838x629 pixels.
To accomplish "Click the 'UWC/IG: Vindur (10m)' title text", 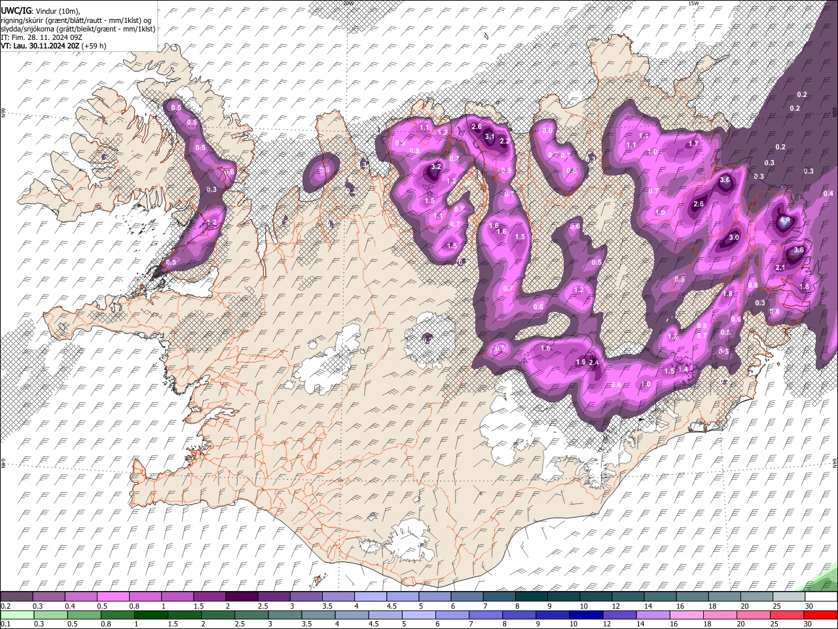I will pyautogui.click(x=41, y=11).
